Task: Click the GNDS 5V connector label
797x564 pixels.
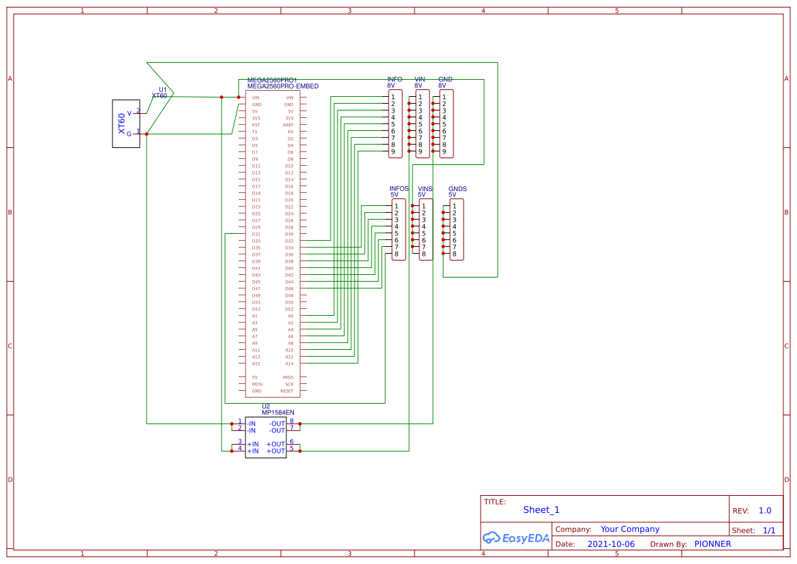Action: [x=457, y=192]
